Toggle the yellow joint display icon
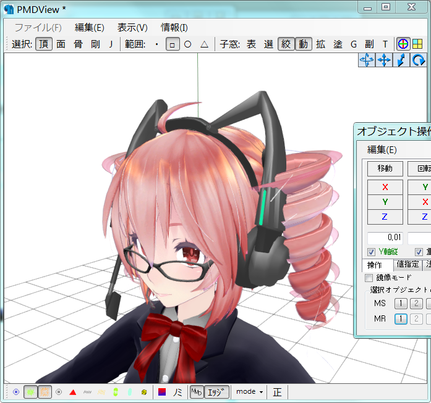This screenshot has height=403, width=431. [144, 393]
